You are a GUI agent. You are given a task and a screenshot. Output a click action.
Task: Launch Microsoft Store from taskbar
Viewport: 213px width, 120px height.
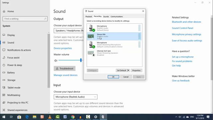(19, 117)
